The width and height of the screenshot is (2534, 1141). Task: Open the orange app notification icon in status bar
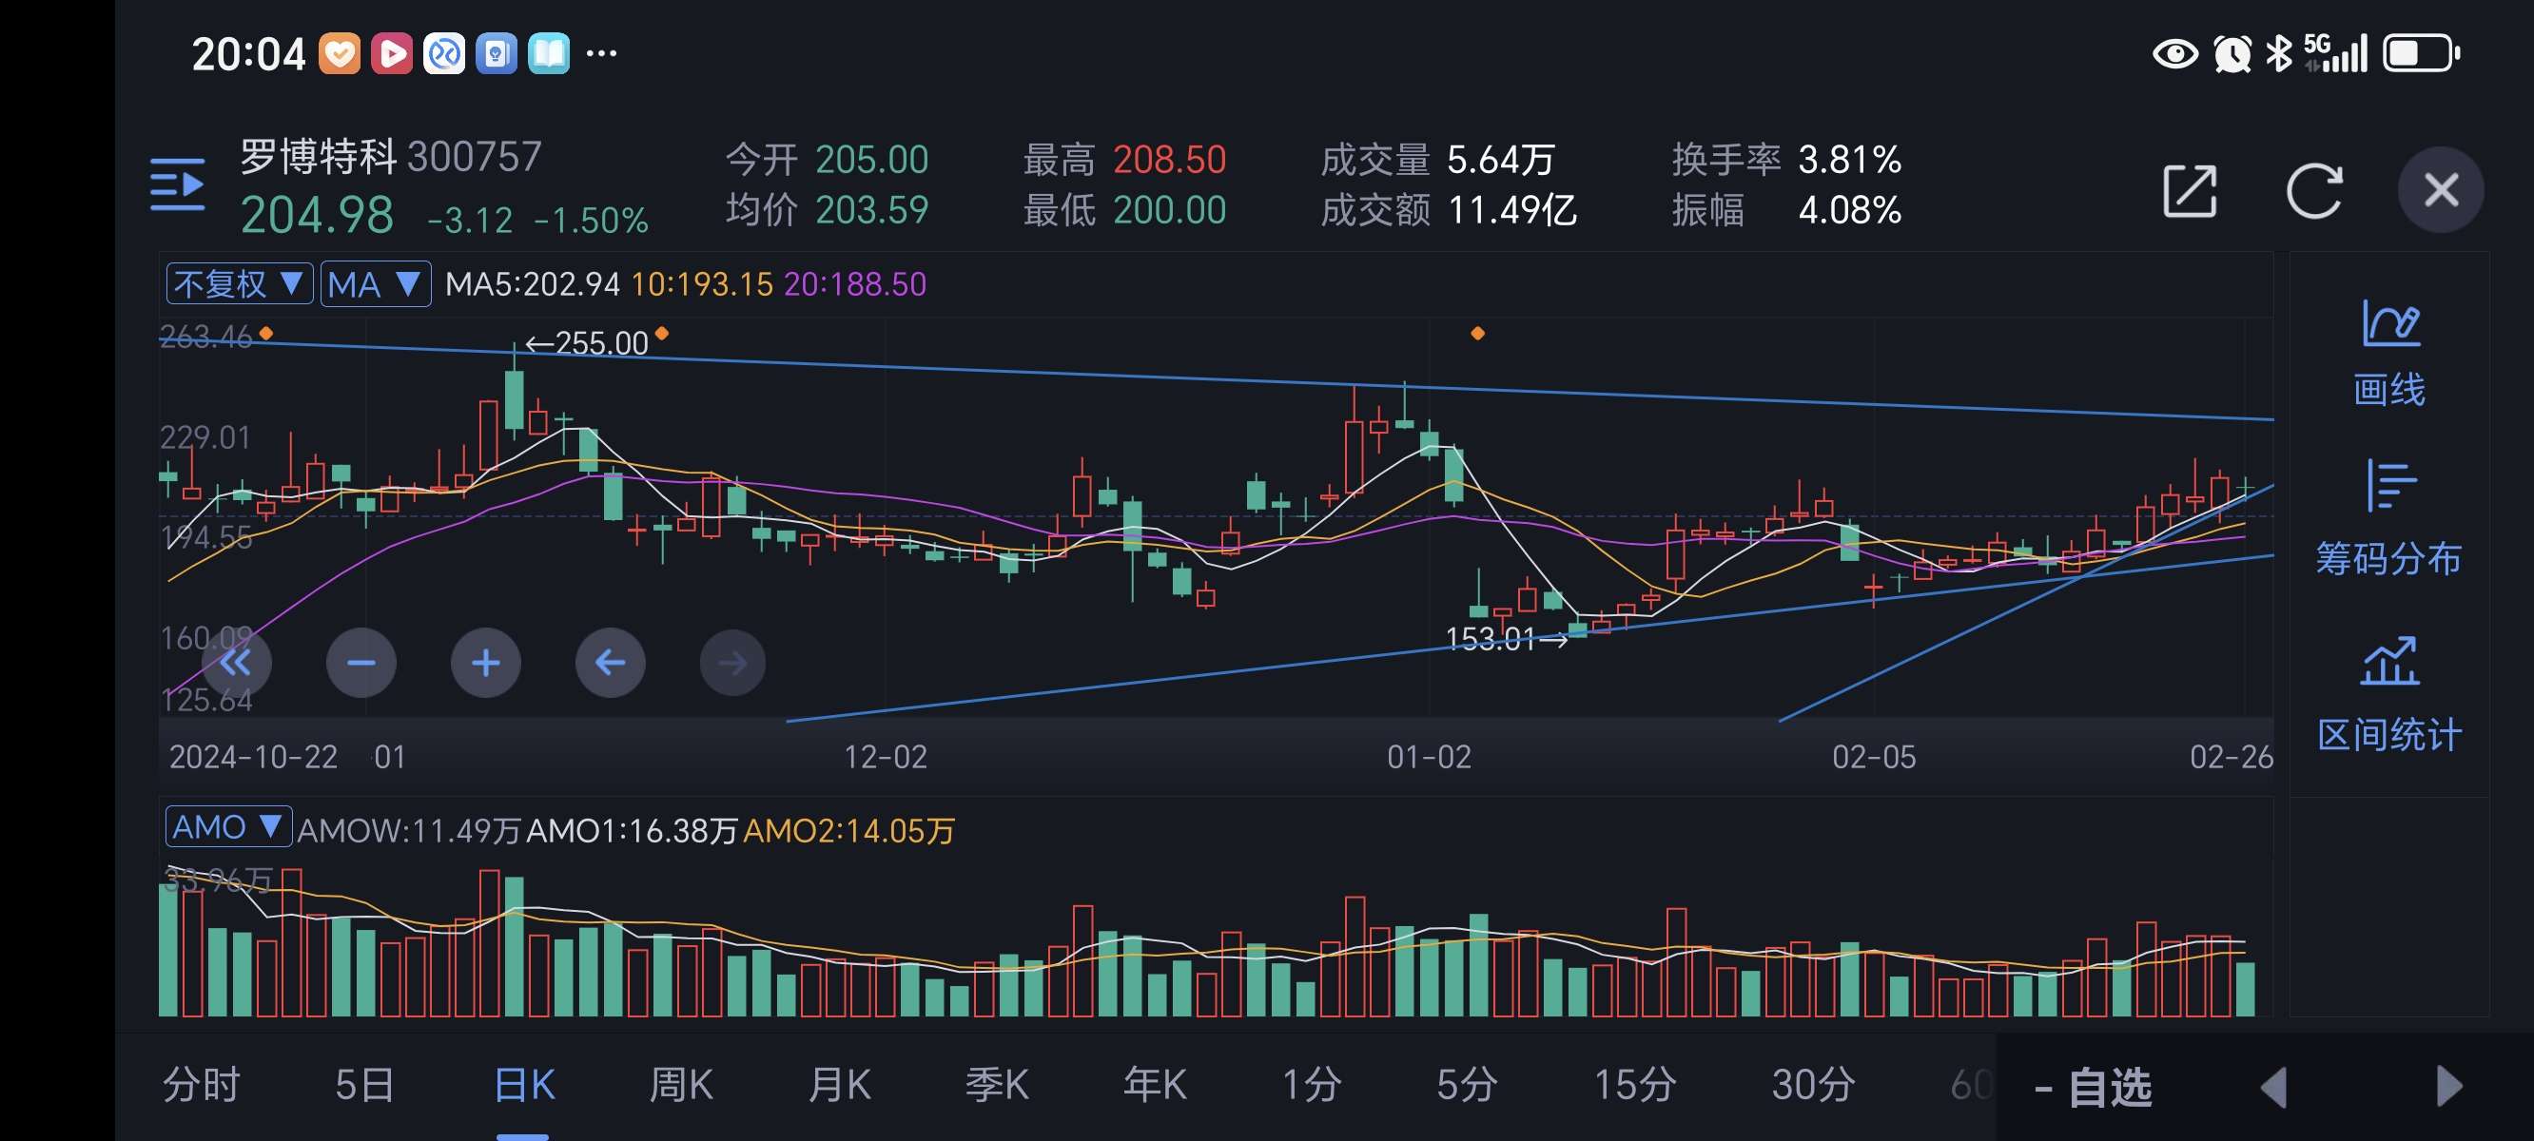(340, 53)
